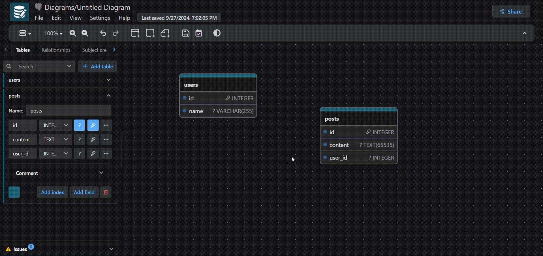Click the Issues warning triangle icon
This screenshot has height=256, width=543.
pos(8,249)
